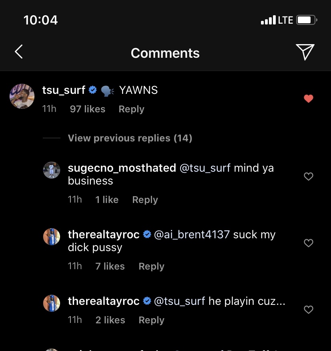
Task: Open the sugecno_mosthated username link
Action: [x=122, y=168]
